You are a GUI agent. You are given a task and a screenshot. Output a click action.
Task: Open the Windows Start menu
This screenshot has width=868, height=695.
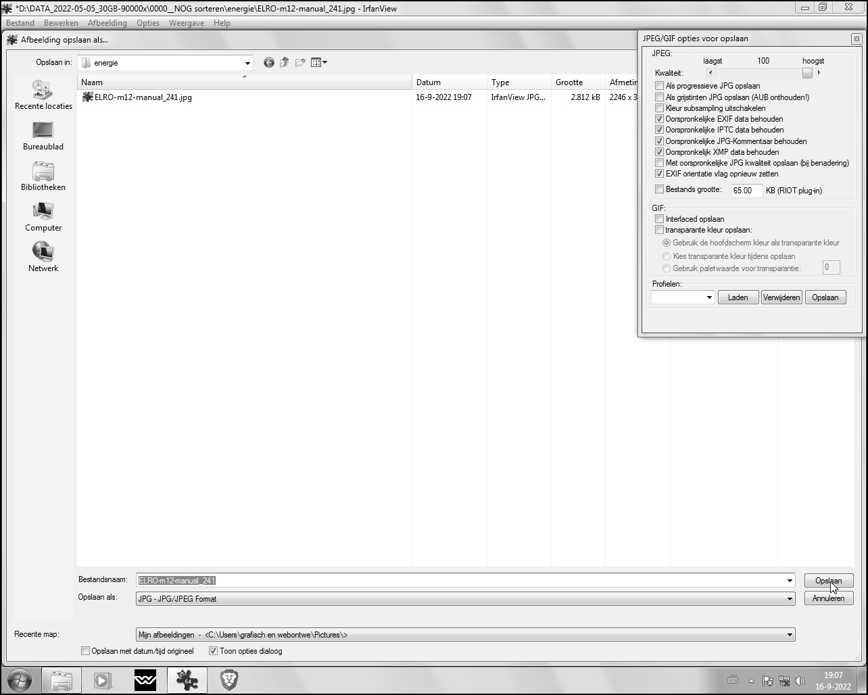tap(20, 680)
